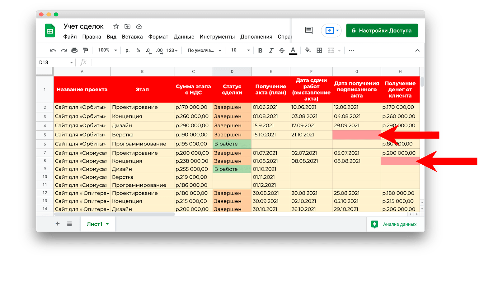Click the Print icon in toolbar
498x288 pixels.
click(x=74, y=50)
